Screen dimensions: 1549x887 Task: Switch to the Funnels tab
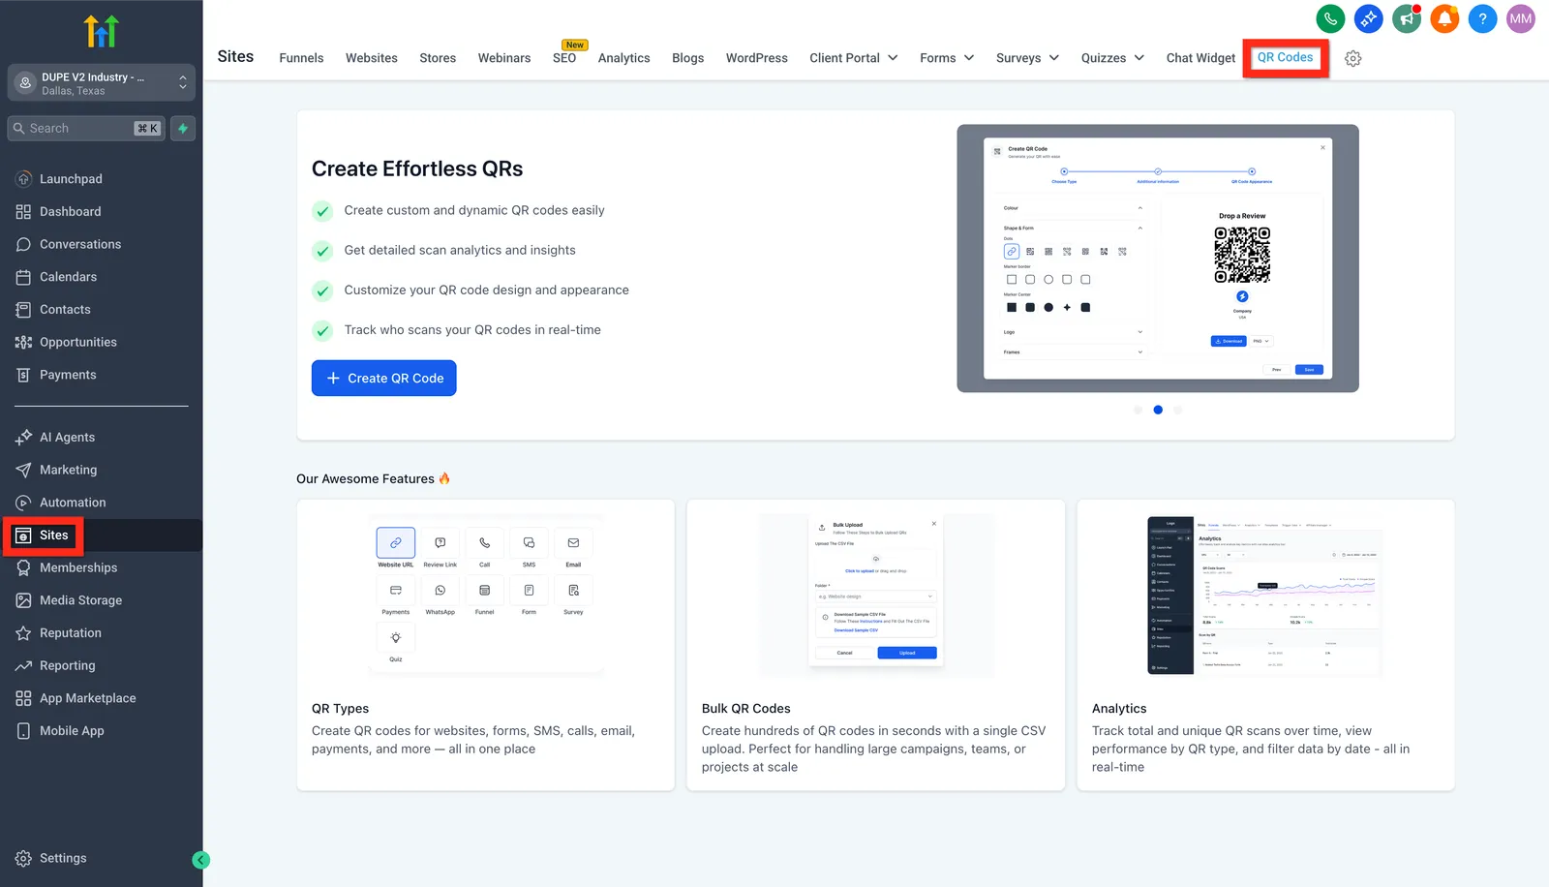[x=301, y=58]
